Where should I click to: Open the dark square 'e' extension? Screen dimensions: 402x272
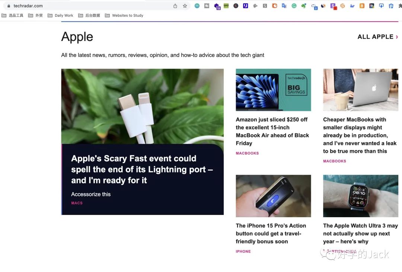(x=371, y=6)
